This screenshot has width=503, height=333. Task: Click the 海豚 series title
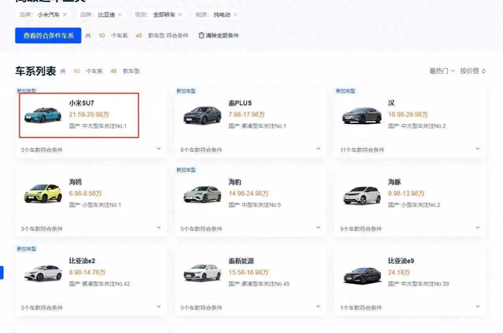pyautogui.click(x=395, y=182)
